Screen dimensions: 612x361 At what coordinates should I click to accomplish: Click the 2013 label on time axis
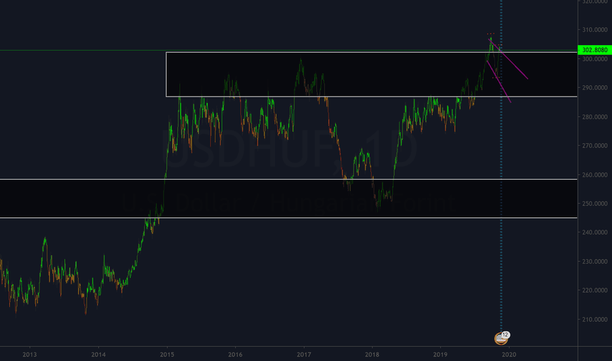[x=29, y=355]
